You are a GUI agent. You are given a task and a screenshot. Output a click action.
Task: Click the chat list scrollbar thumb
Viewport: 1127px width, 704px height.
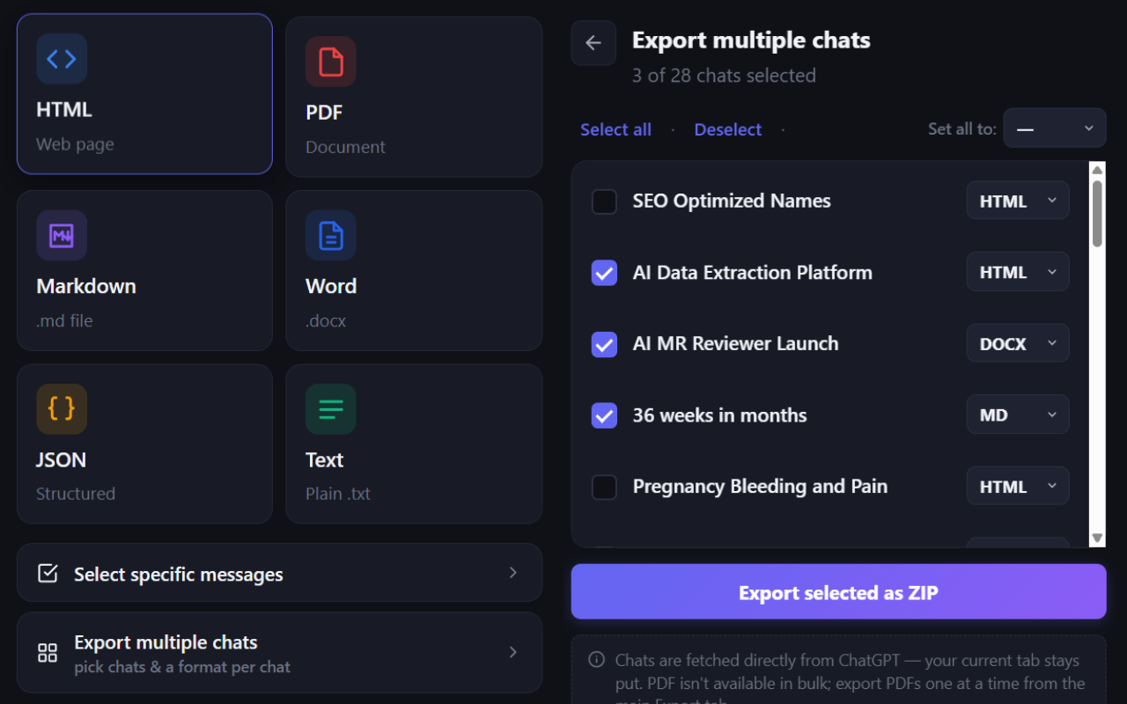(1097, 214)
